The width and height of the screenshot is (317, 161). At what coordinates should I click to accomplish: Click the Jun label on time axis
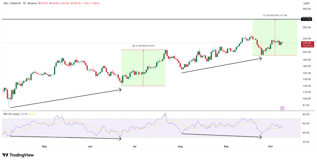[x=90, y=146]
